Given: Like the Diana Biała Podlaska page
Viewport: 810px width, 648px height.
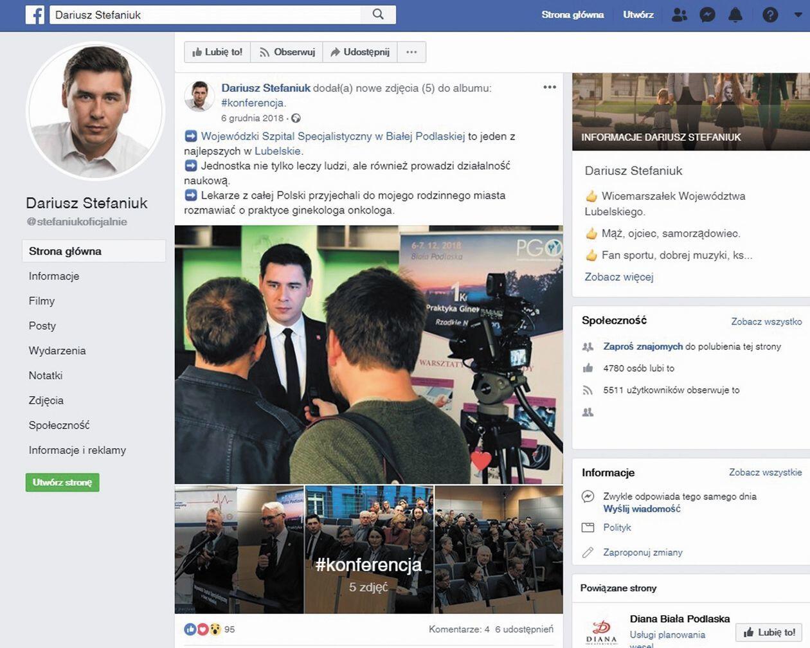Looking at the screenshot, I should (x=769, y=632).
